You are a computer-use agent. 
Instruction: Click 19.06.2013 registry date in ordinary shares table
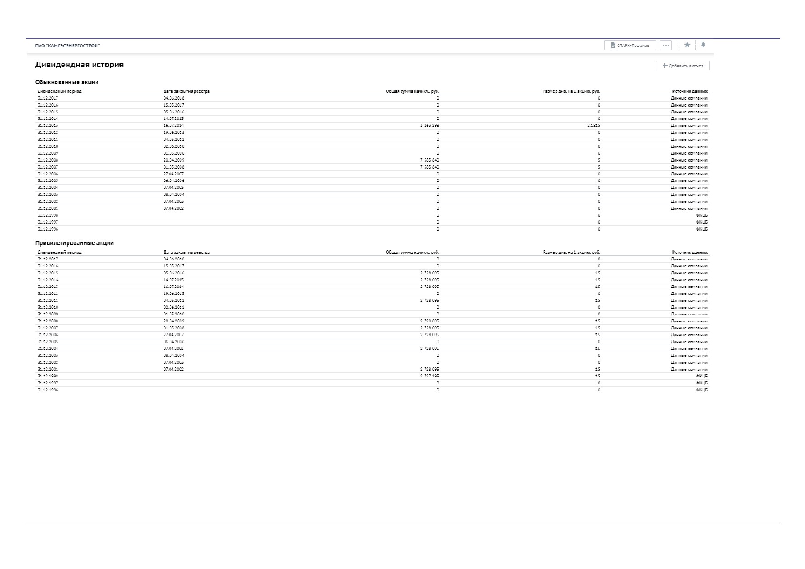click(x=174, y=133)
